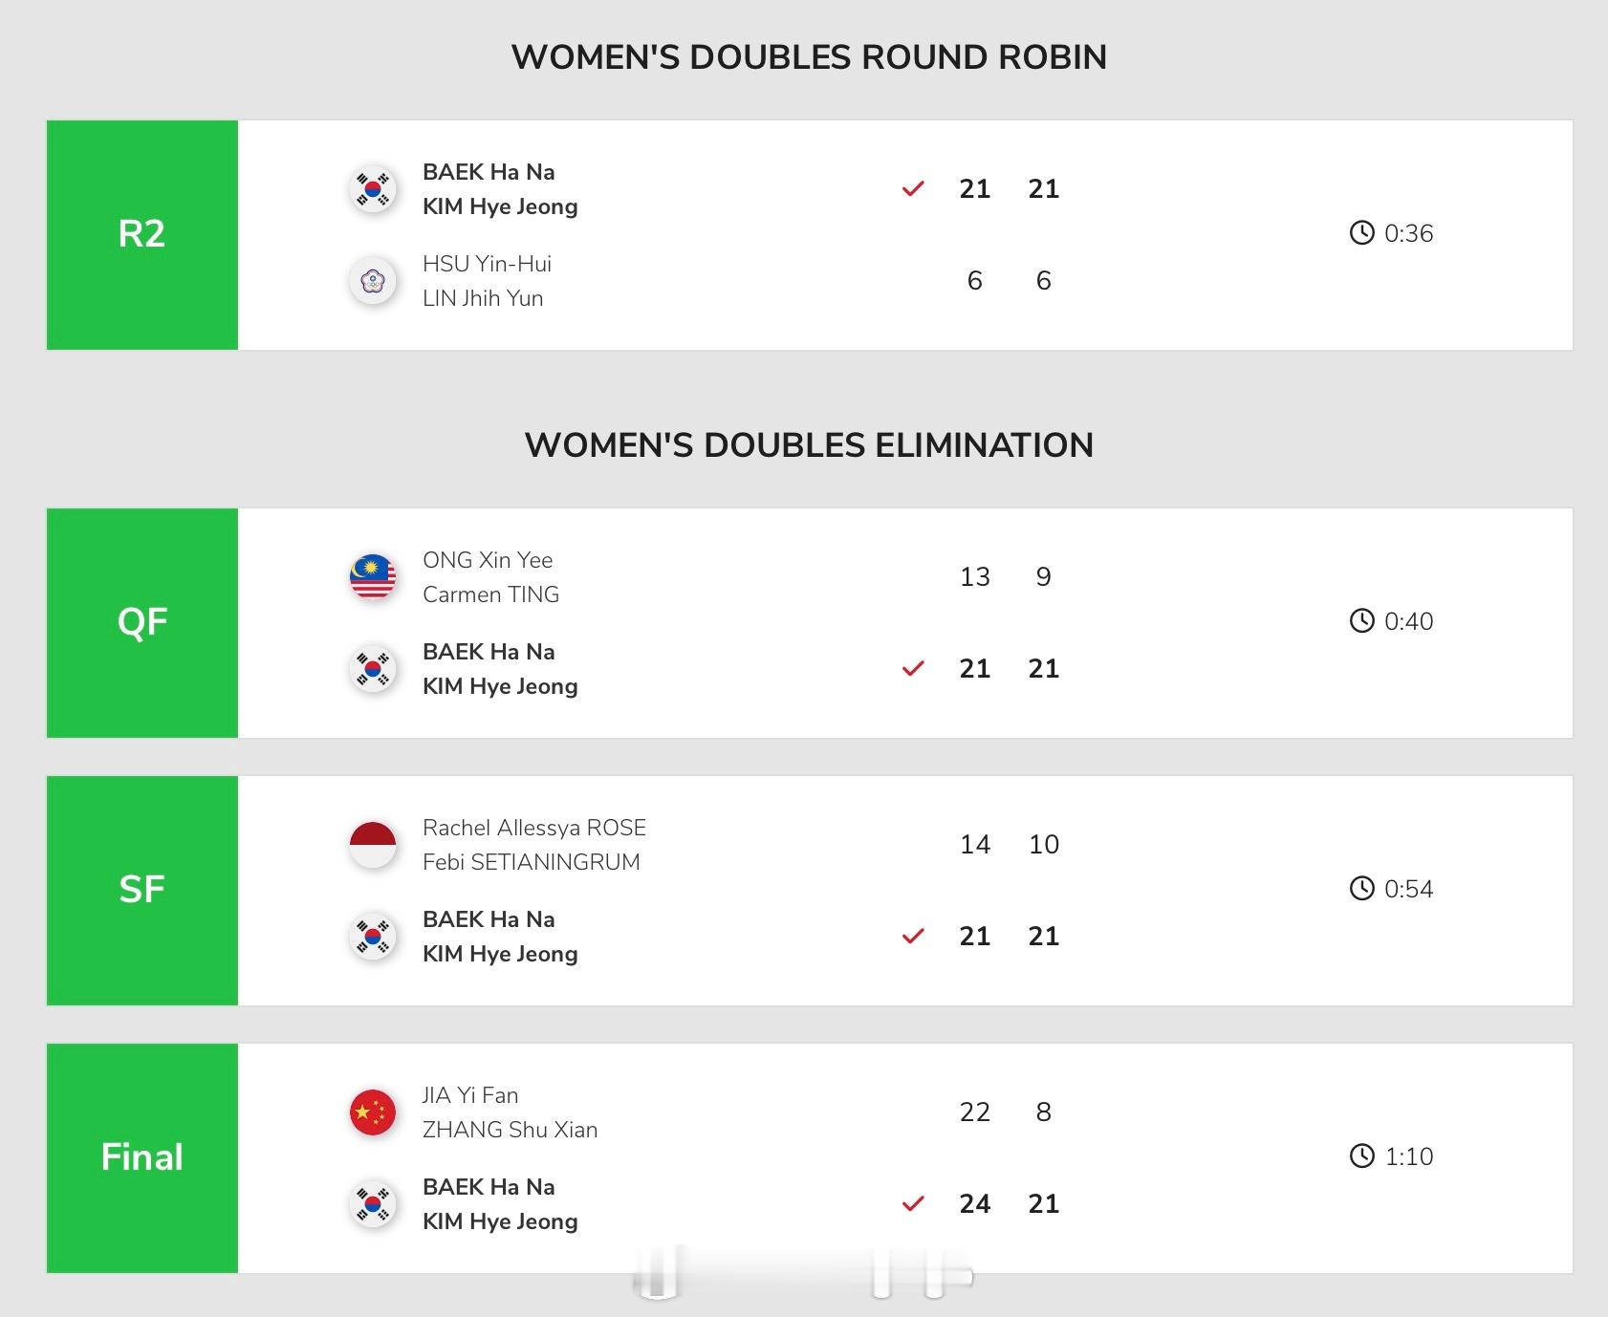1608x1317 pixels.
Task: Open HSU Yin-Hui player name
Action: (x=487, y=264)
